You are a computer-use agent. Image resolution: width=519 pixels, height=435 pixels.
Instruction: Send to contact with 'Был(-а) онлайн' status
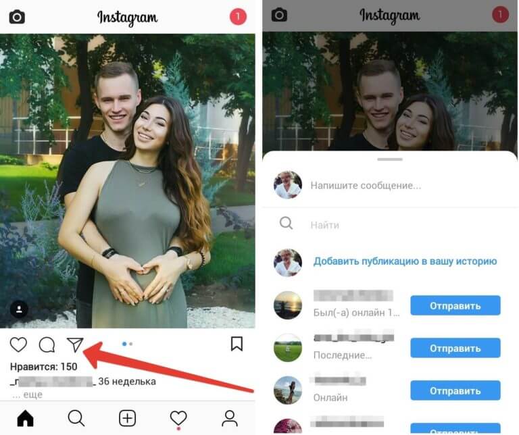455,306
